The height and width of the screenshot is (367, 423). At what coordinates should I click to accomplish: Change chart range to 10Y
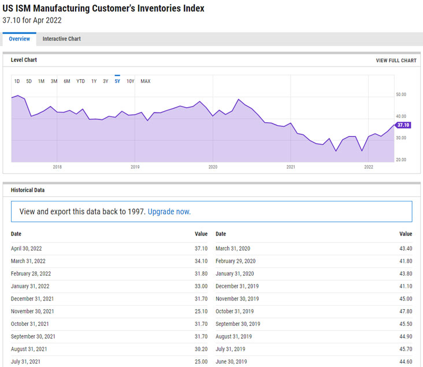pyautogui.click(x=130, y=81)
